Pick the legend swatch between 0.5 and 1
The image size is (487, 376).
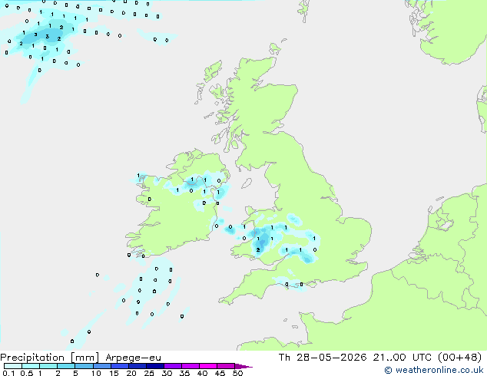[31, 366]
